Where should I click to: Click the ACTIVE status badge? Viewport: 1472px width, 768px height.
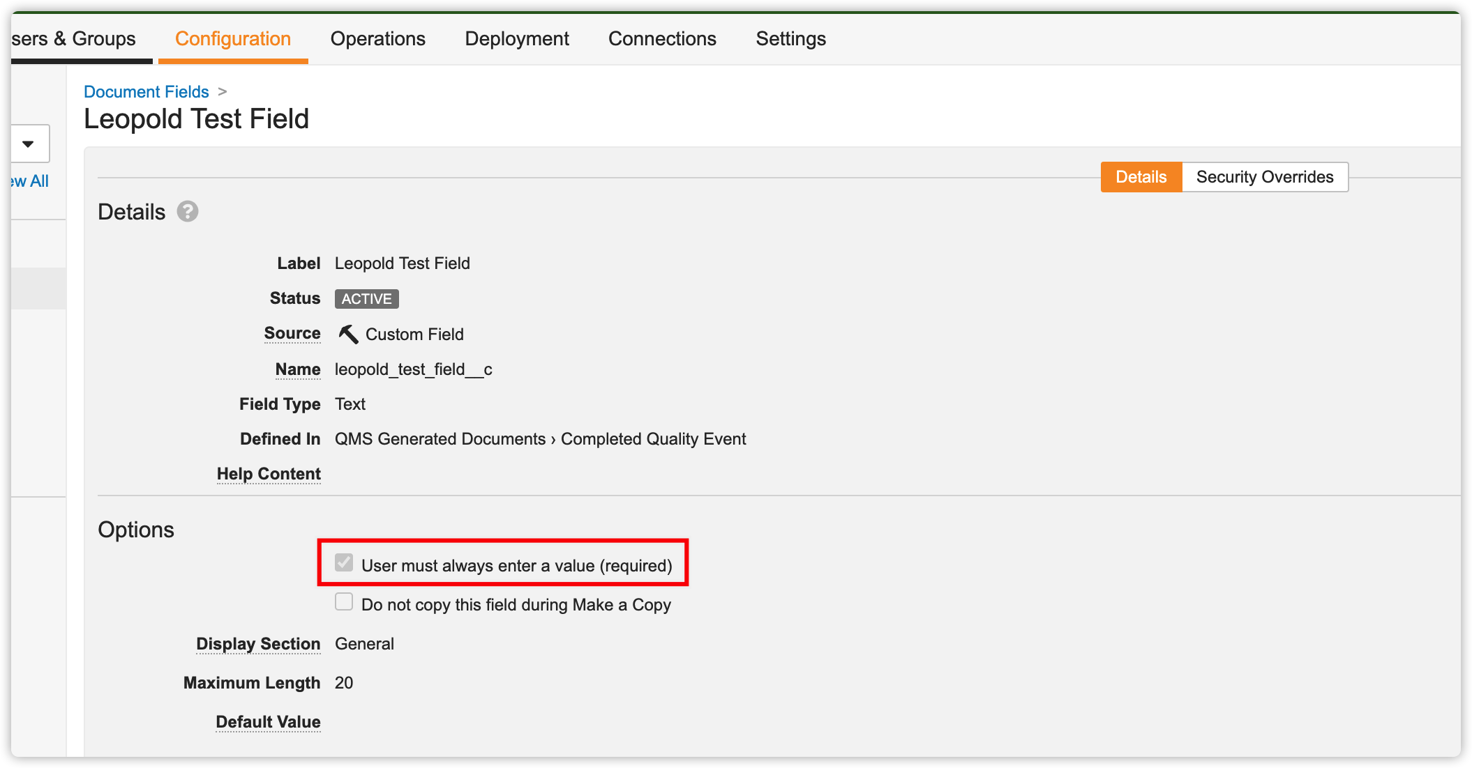click(x=366, y=299)
